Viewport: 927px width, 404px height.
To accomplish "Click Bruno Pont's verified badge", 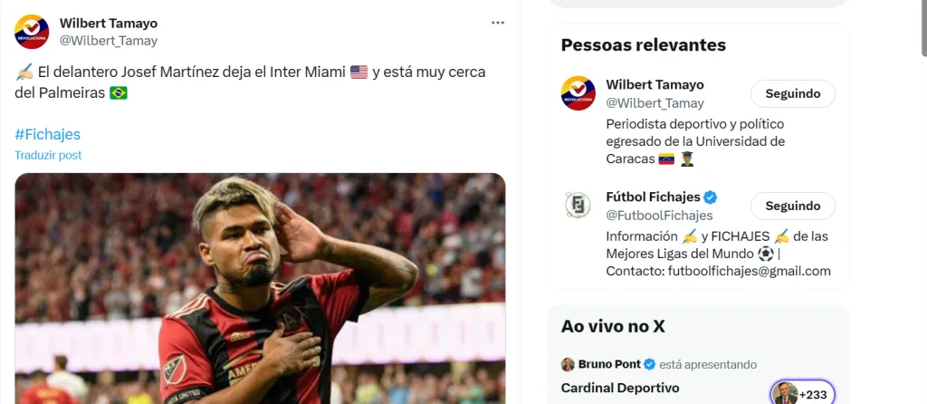I will (x=649, y=364).
